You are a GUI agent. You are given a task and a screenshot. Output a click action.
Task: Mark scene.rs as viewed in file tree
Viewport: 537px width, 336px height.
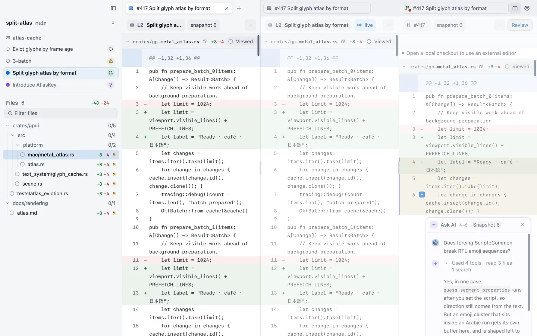coord(17,184)
